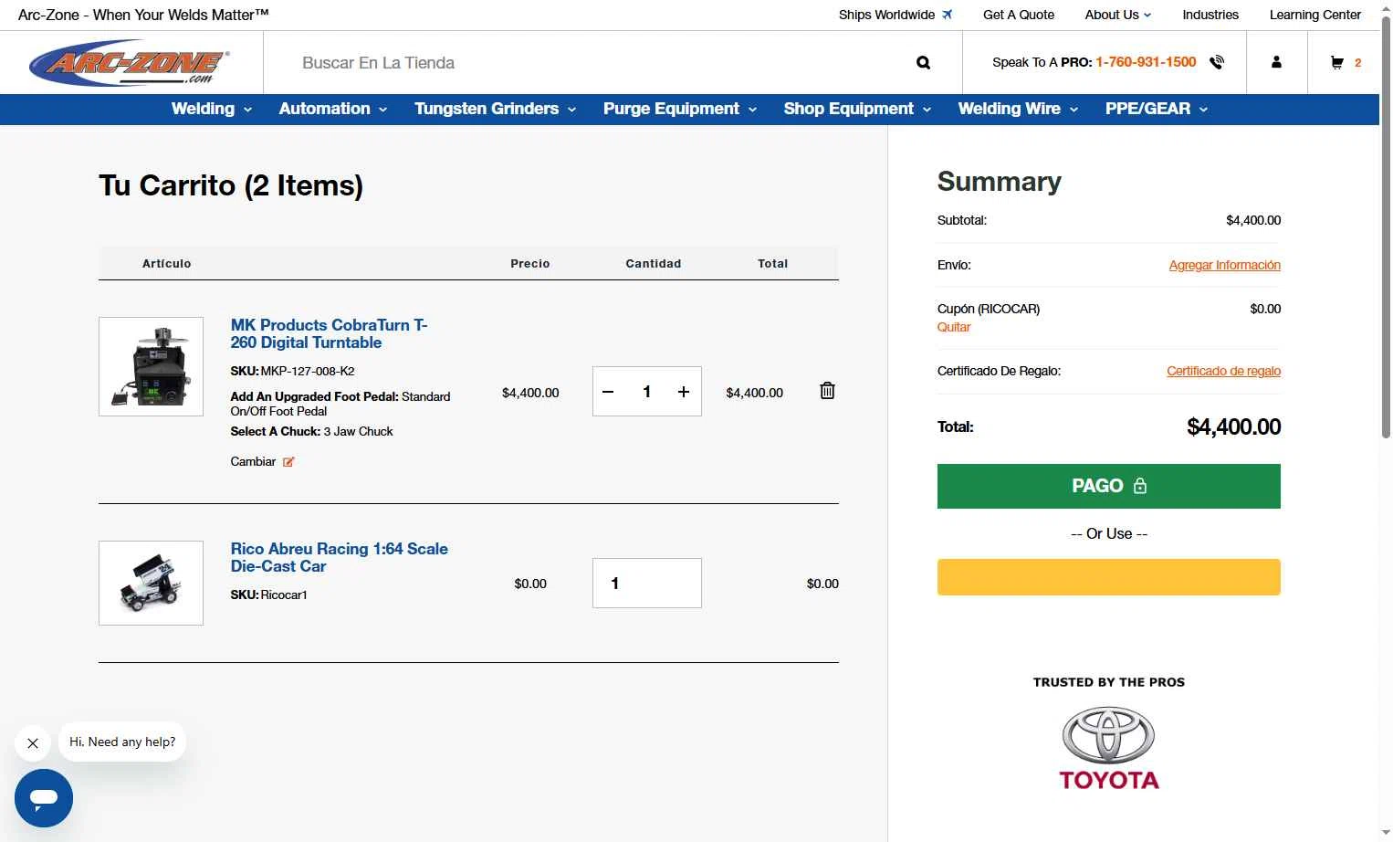Viewport: 1393px width, 842px height.
Task: Open the CobraTurn turntable thumbnail
Action: click(151, 366)
